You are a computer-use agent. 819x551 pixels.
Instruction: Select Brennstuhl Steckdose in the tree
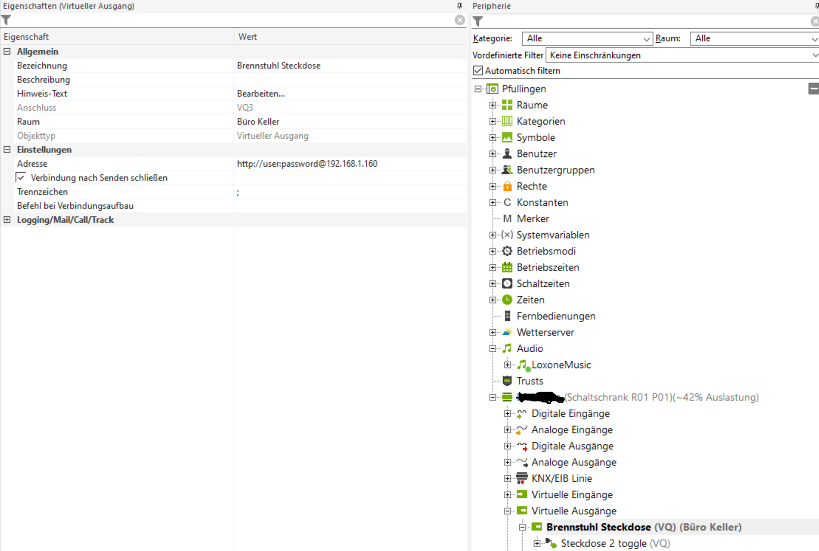[644, 527]
